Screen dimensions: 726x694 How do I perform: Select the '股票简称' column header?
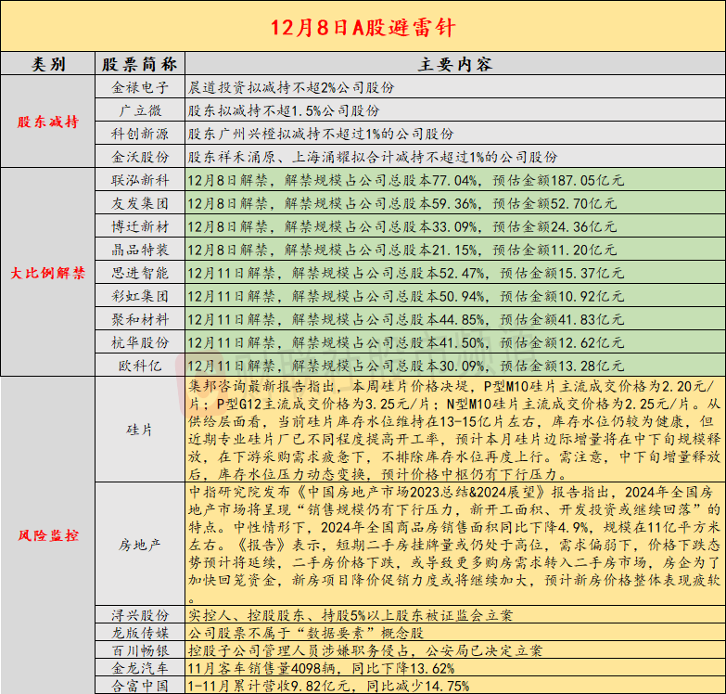click(140, 64)
